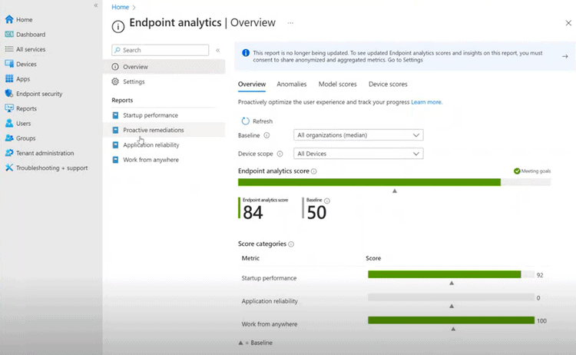Click the arrow at right of notification banner
The width and height of the screenshot is (576, 355).
click(565, 56)
